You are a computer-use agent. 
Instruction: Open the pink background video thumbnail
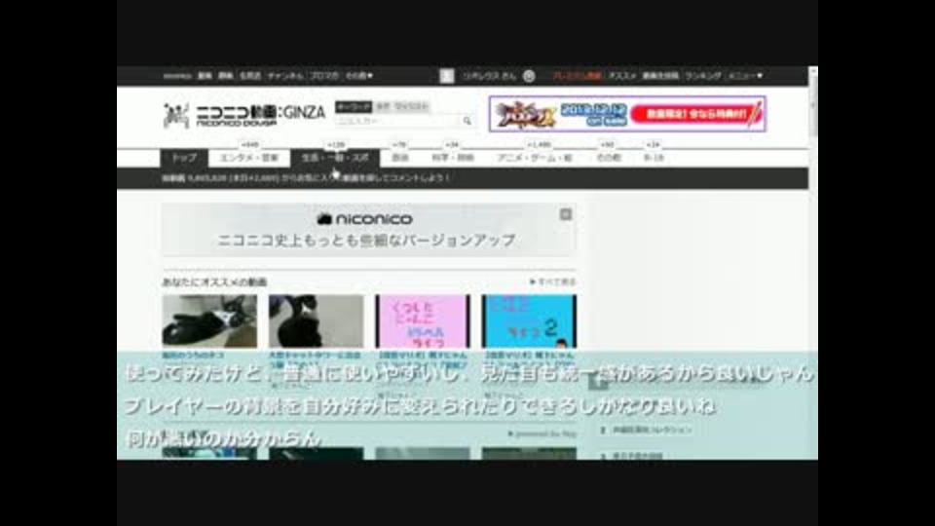pos(423,321)
